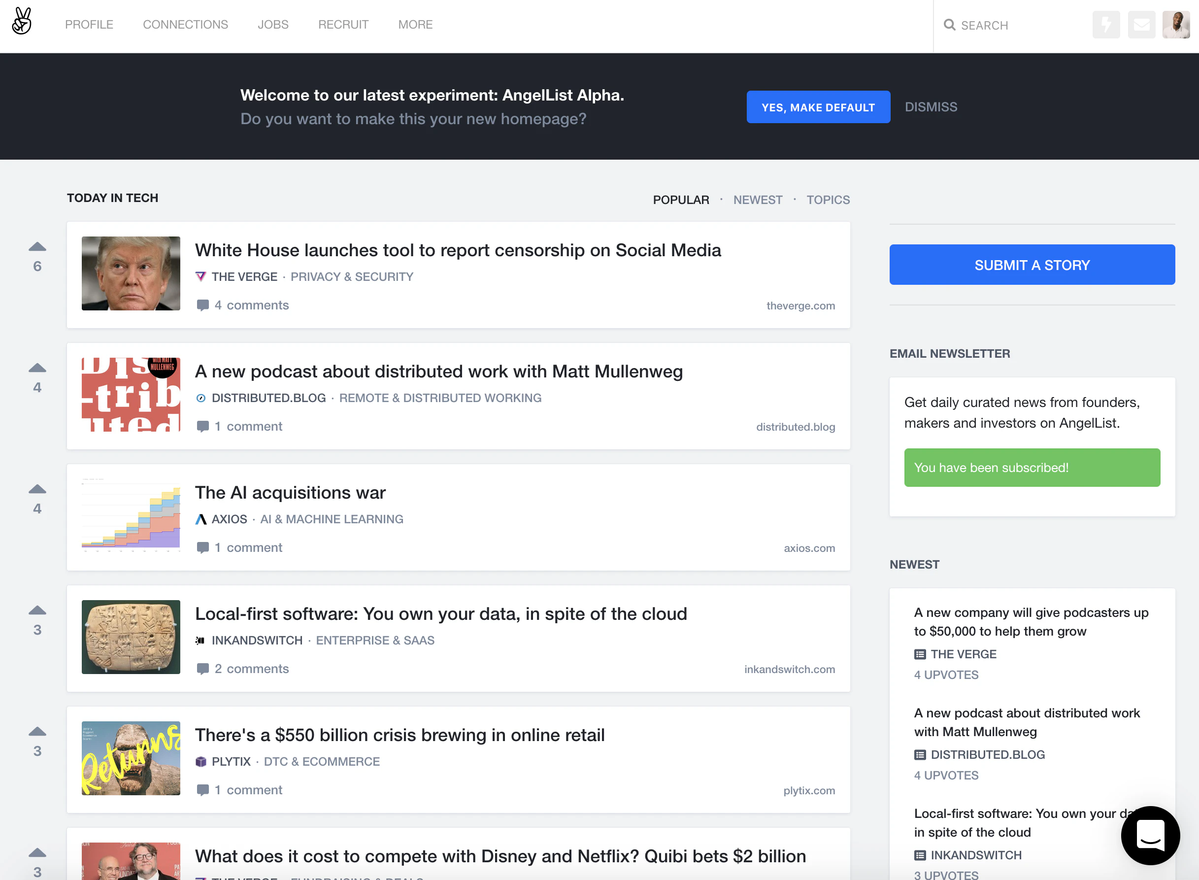Click YES, MAKE DEFAULT button
This screenshot has height=880, width=1199.
click(818, 107)
